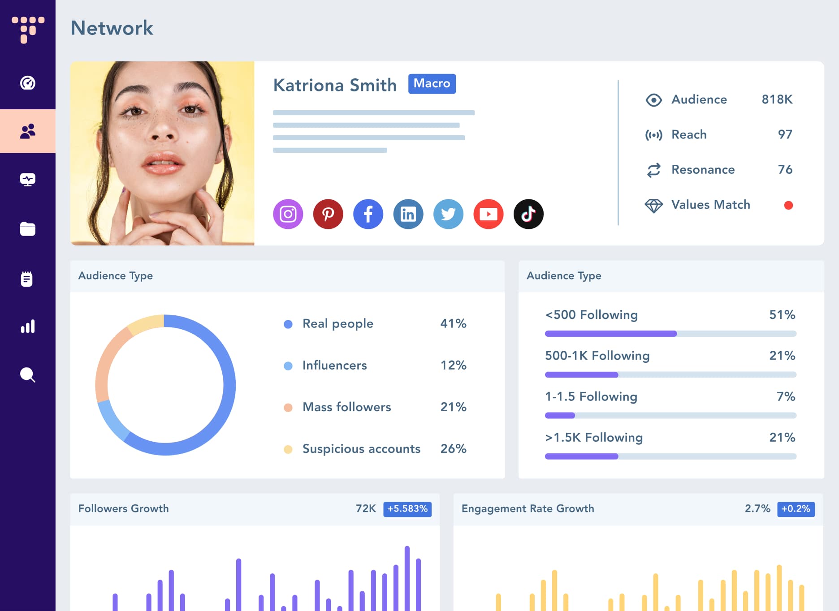Open the YouTube channel icon
Image resolution: width=839 pixels, height=611 pixels.
coord(489,214)
